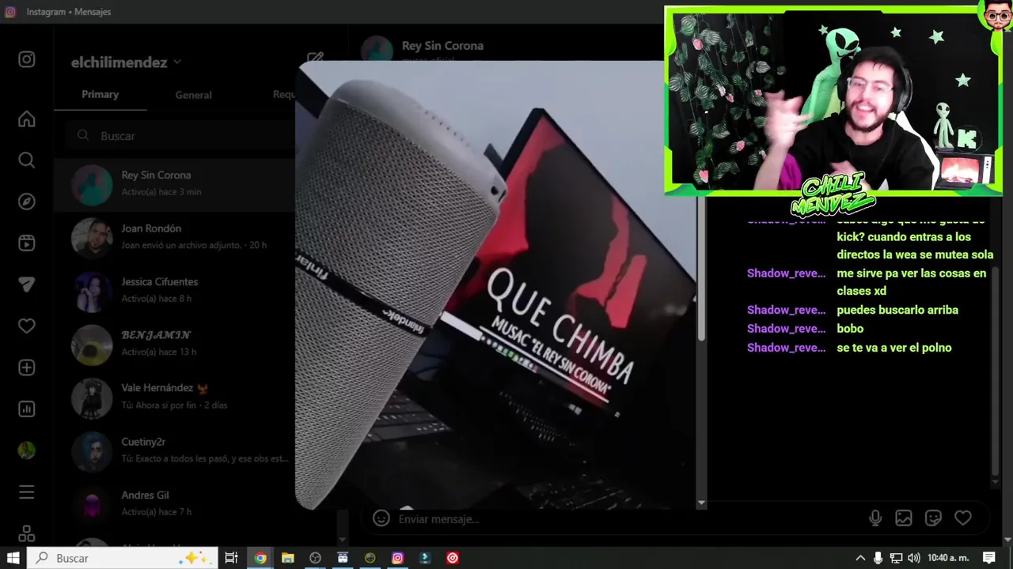Expand the elchilimendez account switcher
1013x569 pixels.
tap(127, 62)
